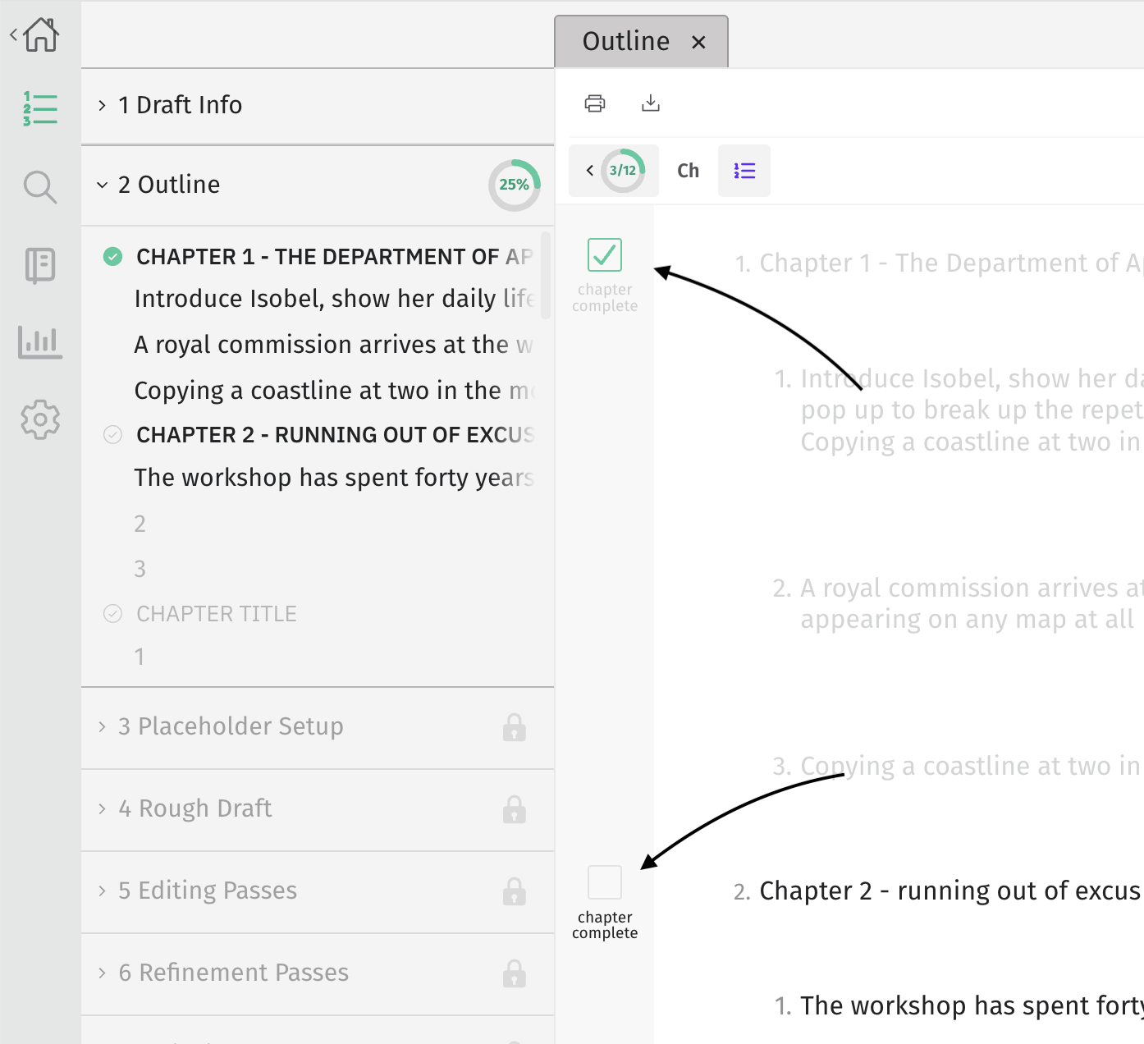Collapse the 2 Outline section
1144x1044 pixels.
pyautogui.click(x=318, y=185)
